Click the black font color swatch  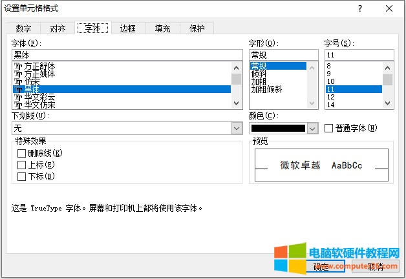click(278, 129)
